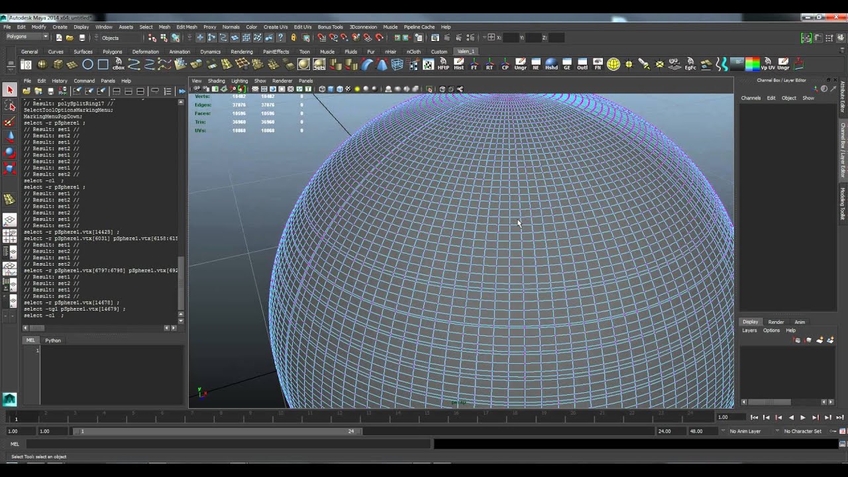
Task: Switch to the Polygons shelf tab
Action: 112,52
